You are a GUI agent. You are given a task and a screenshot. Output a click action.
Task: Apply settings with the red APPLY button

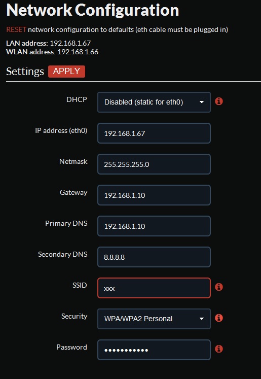click(x=66, y=72)
